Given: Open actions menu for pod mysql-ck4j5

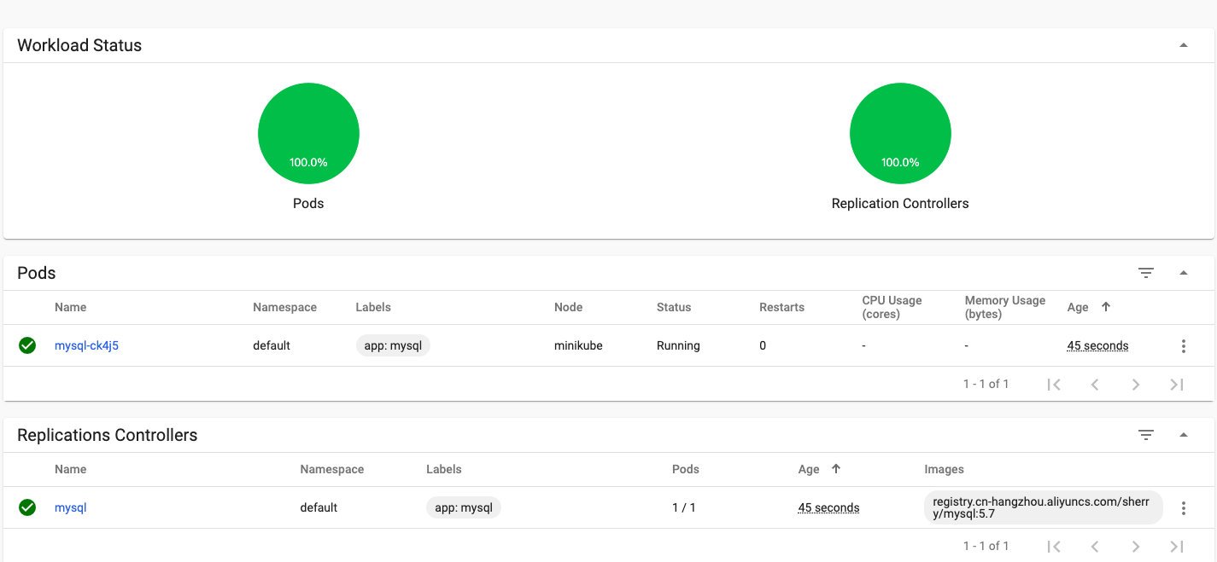Looking at the screenshot, I should 1184,346.
